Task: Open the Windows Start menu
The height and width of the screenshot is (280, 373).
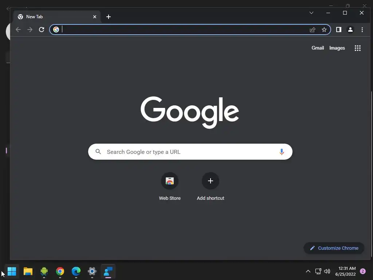Action: [x=12, y=271]
